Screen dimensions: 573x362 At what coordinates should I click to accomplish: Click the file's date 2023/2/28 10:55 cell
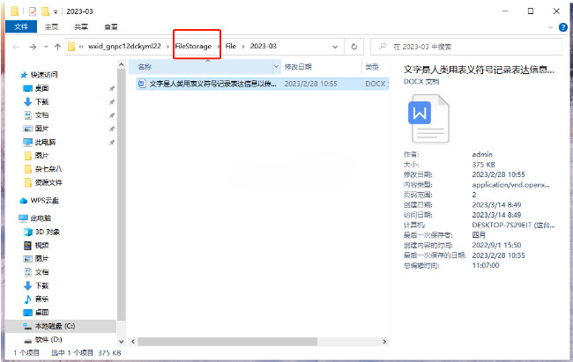310,84
